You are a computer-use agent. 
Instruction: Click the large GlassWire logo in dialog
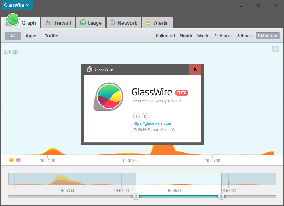click(108, 97)
